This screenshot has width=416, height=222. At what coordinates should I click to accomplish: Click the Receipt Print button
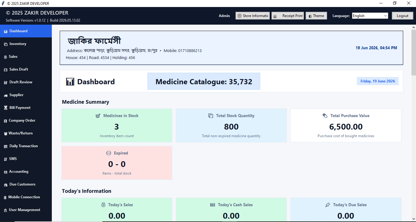tap(288, 16)
